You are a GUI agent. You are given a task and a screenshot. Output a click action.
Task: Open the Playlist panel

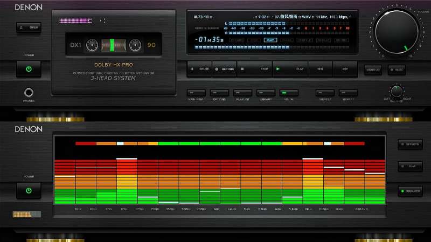click(242, 93)
